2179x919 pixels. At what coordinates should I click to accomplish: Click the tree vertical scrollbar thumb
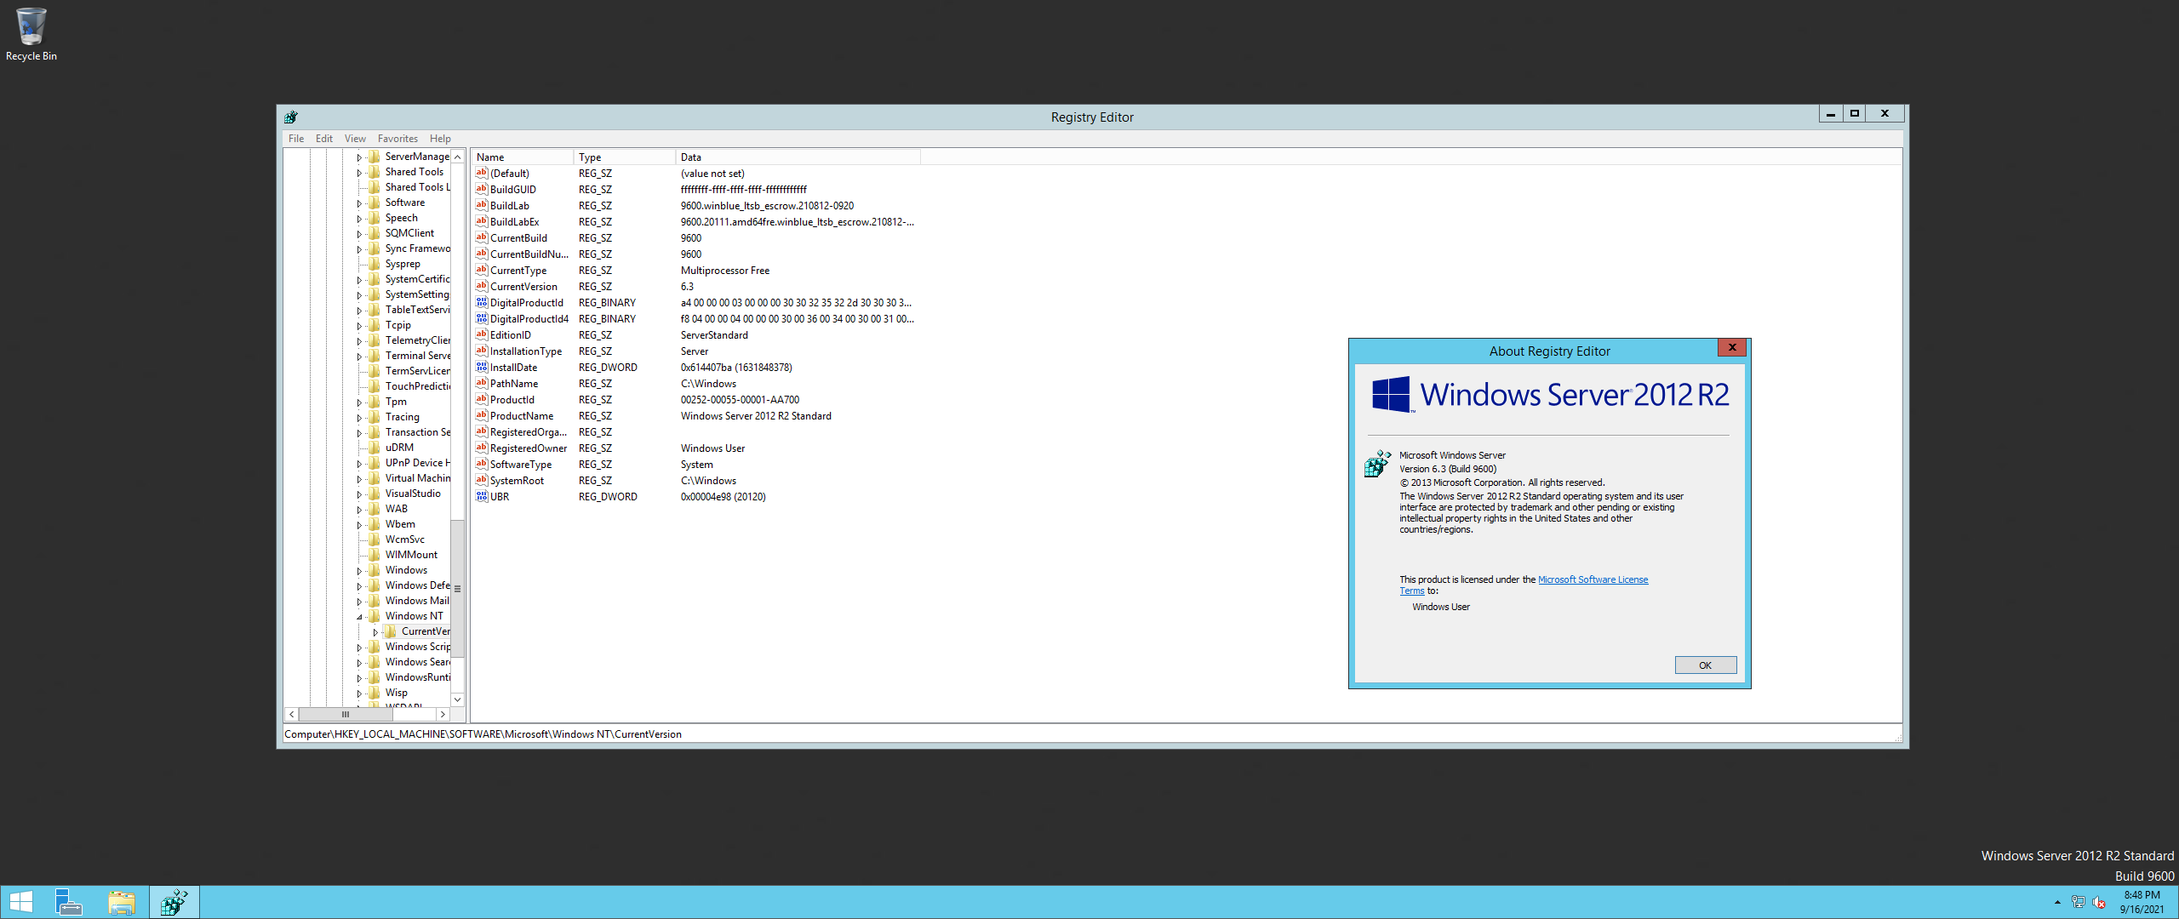(457, 589)
